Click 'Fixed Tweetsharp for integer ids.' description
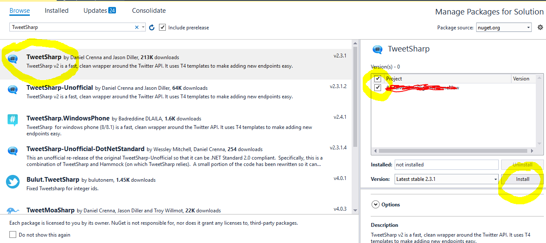Screen dimensions: 546x243 coord(63,189)
